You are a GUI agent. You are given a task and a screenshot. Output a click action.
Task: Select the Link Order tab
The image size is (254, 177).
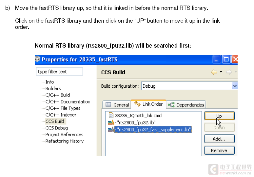coord(148,104)
